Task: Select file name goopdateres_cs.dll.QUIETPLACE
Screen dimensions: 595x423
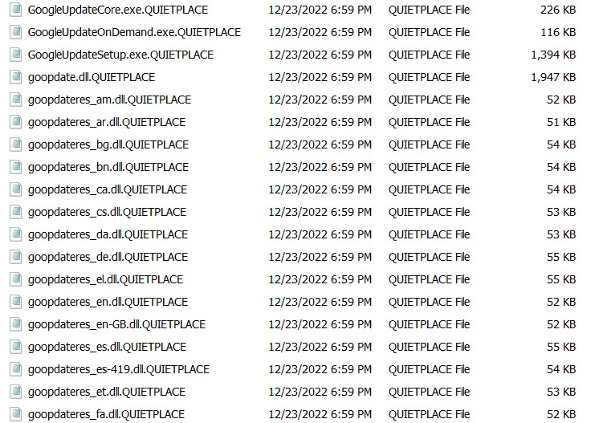Action: click(x=107, y=212)
